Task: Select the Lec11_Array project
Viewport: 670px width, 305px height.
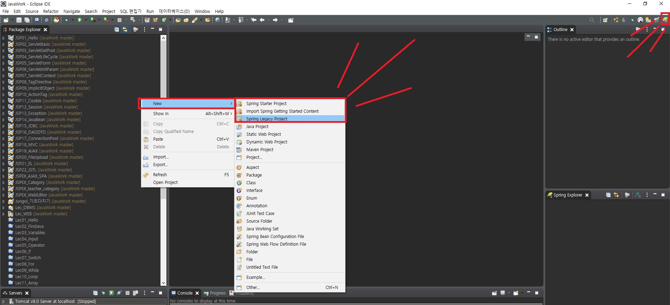Action: [x=27, y=283]
